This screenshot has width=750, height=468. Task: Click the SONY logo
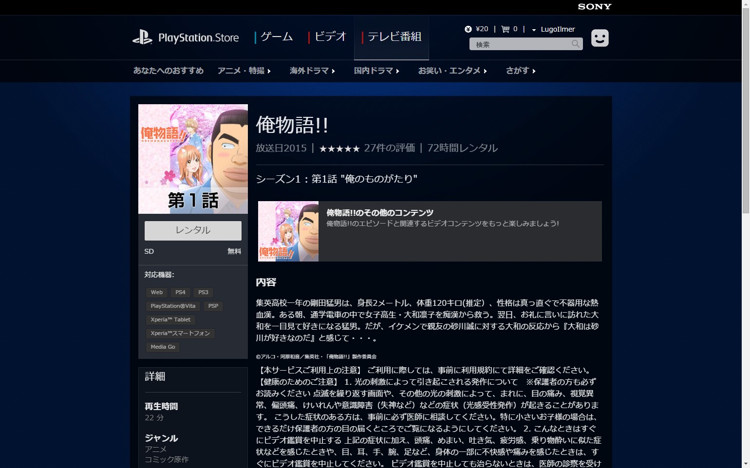coord(595,7)
